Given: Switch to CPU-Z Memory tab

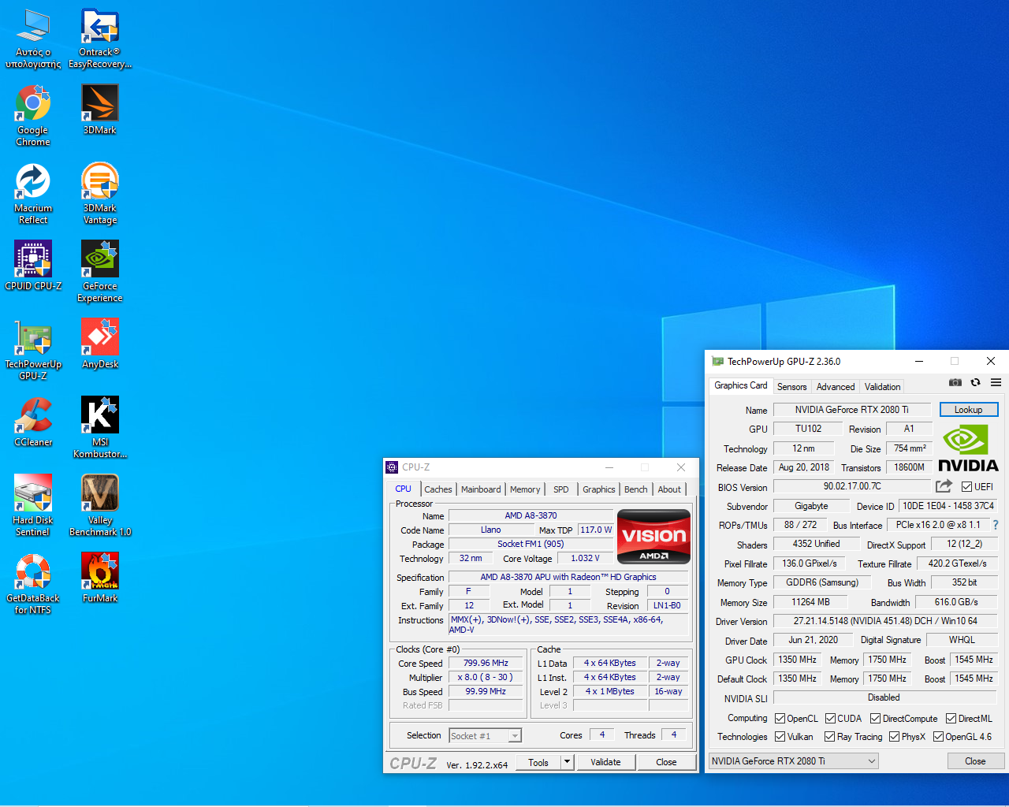Looking at the screenshot, I should 525,489.
